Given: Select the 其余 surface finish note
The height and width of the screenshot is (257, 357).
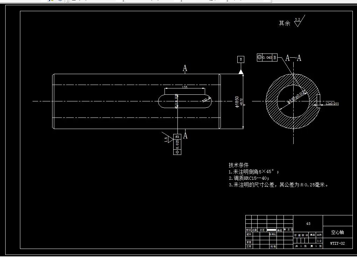Looking at the screenshot, I should point(285,23).
